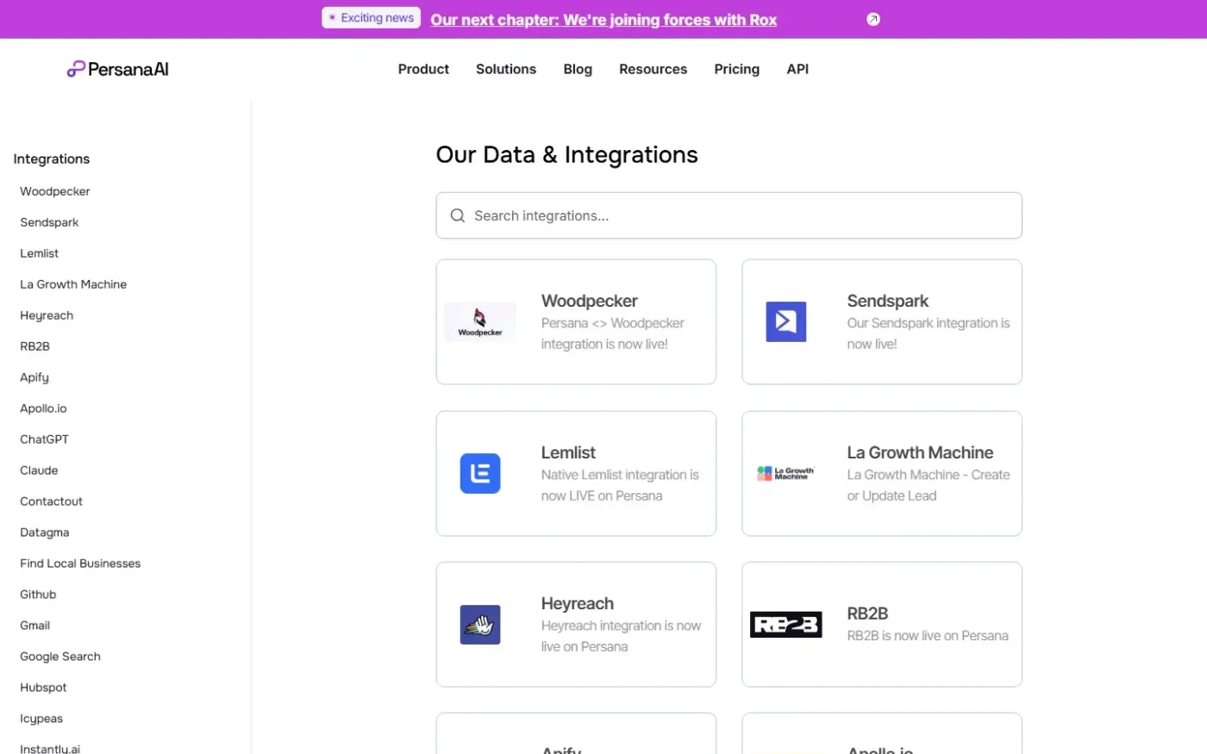Image resolution: width=1207 pixels, height=754 pixels.
Task: Open the Pricing page
Action: pyautogui.click(x=737, y=69)
